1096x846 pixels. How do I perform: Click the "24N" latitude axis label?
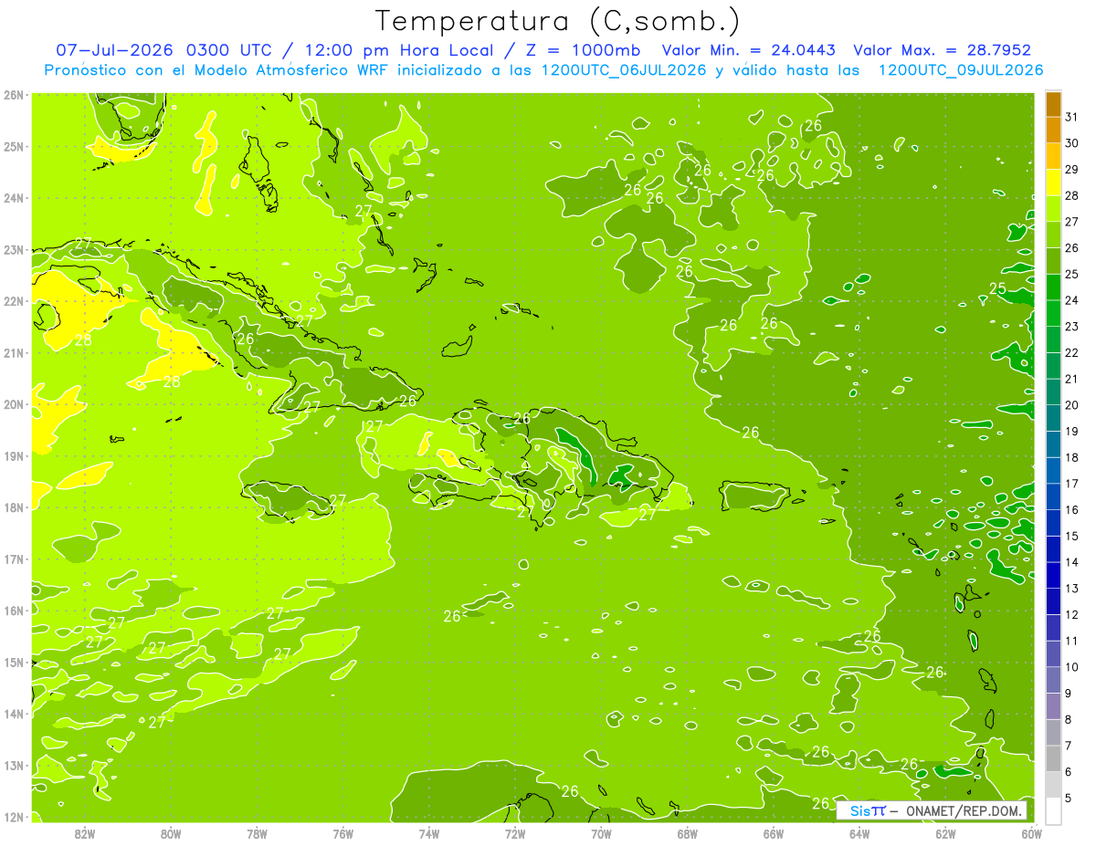[x=13, y=198]
